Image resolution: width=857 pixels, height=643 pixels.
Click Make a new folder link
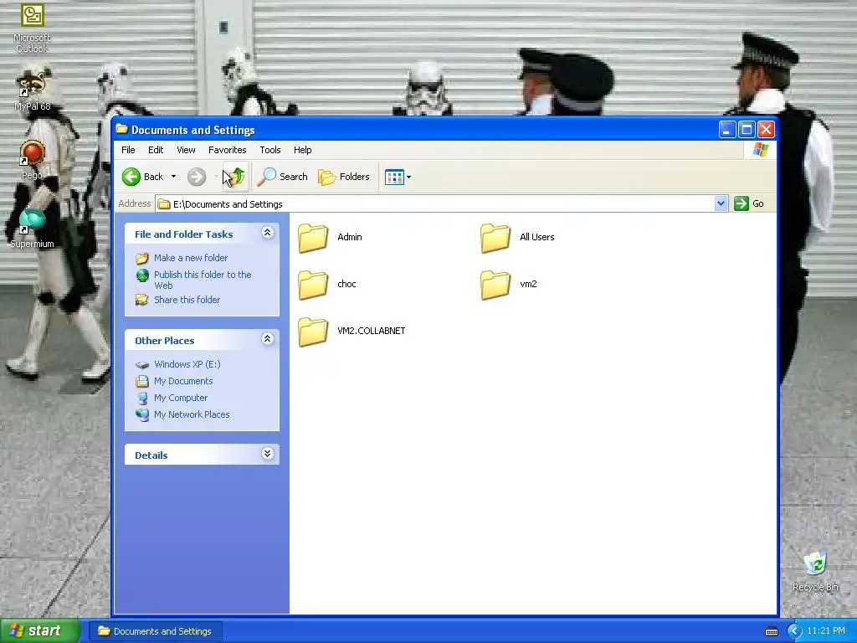tap(191, 258)
